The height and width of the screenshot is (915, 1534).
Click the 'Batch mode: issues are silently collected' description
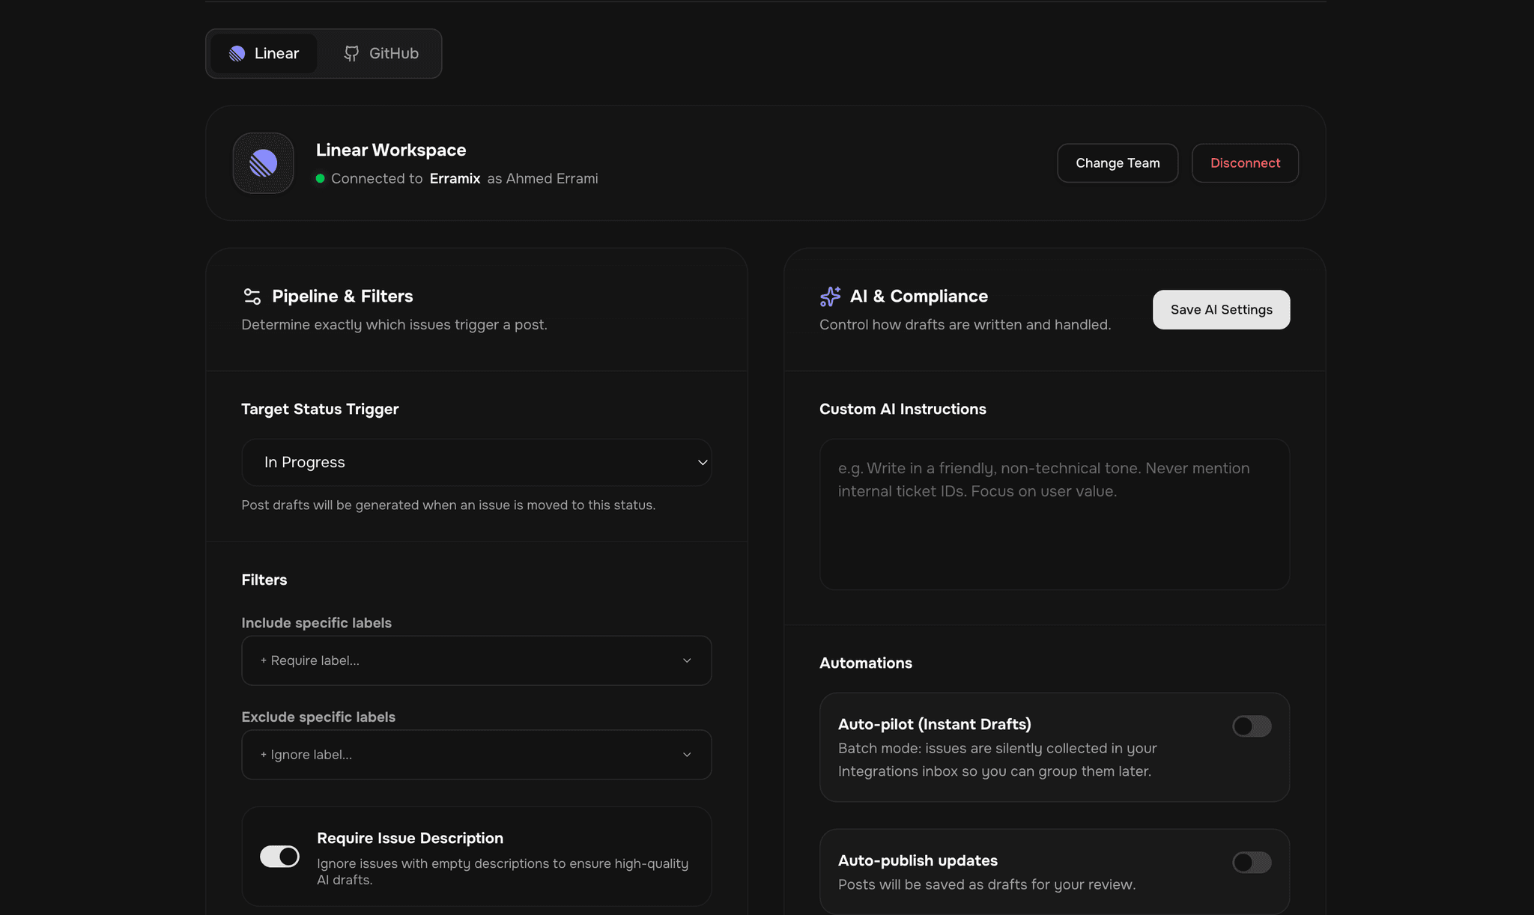pyautogui.click(x=997, y=760)
